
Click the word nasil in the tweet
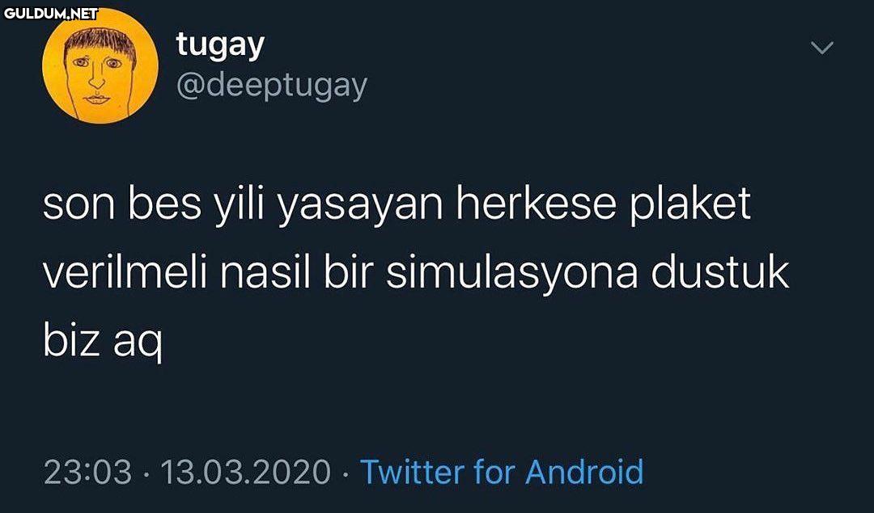(x=266, y=272)
